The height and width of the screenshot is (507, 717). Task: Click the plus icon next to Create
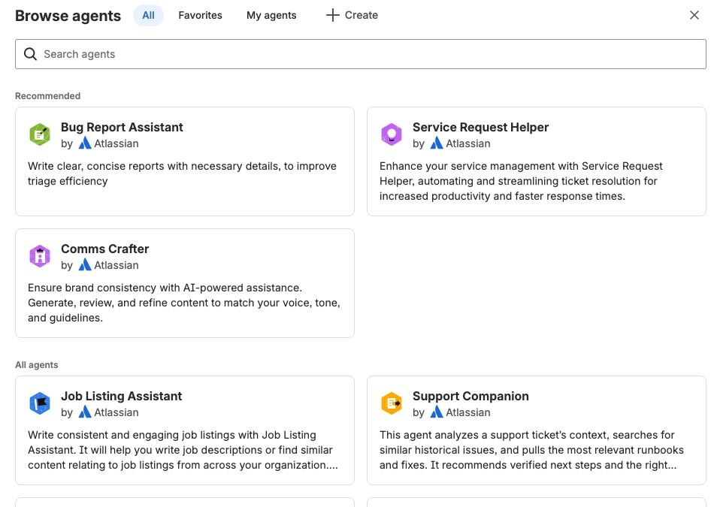(334, 15)
